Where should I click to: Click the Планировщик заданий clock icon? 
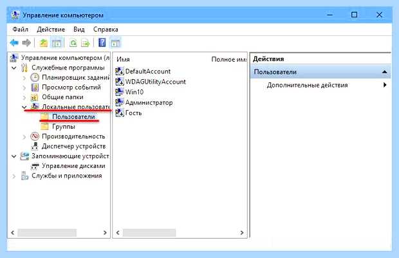(x=35, y=77)
